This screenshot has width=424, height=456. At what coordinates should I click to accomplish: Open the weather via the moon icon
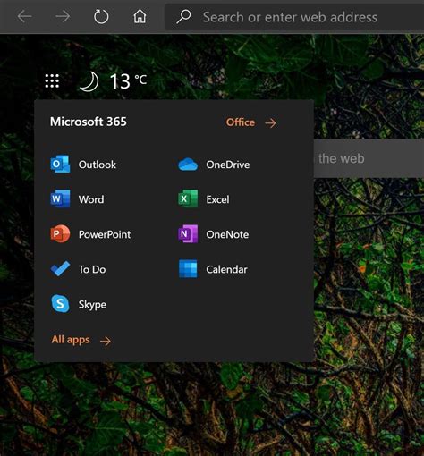89,81
